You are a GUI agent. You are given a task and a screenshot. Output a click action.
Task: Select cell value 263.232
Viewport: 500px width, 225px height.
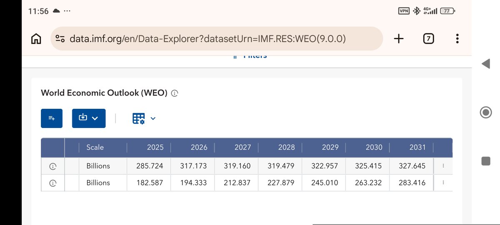point(368,182)
